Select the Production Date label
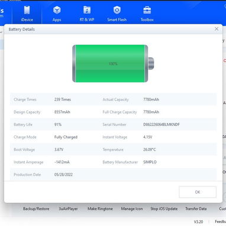This screenshot has width=226, height=226. click(27, 175)
